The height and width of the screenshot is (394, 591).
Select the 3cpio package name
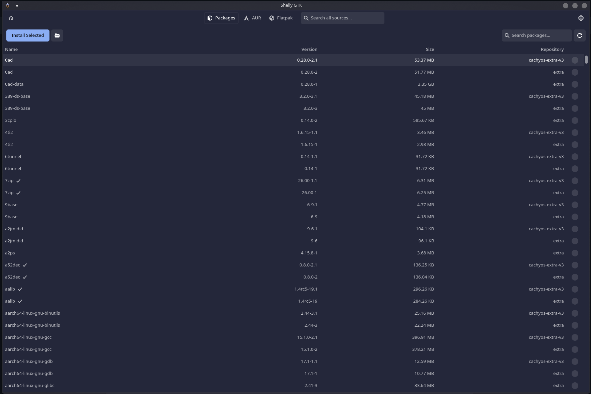tap(11, 121)
